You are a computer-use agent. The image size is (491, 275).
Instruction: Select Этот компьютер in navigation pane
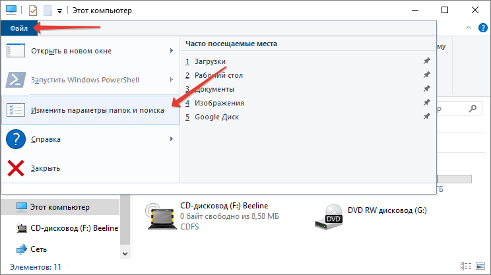(60, 207)
